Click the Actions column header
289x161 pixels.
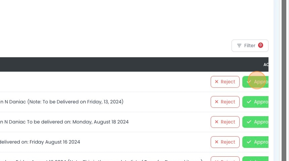pos(266,65)
